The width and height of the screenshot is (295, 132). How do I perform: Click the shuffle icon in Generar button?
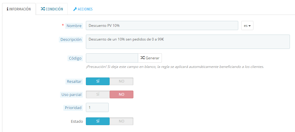point(143,58)
